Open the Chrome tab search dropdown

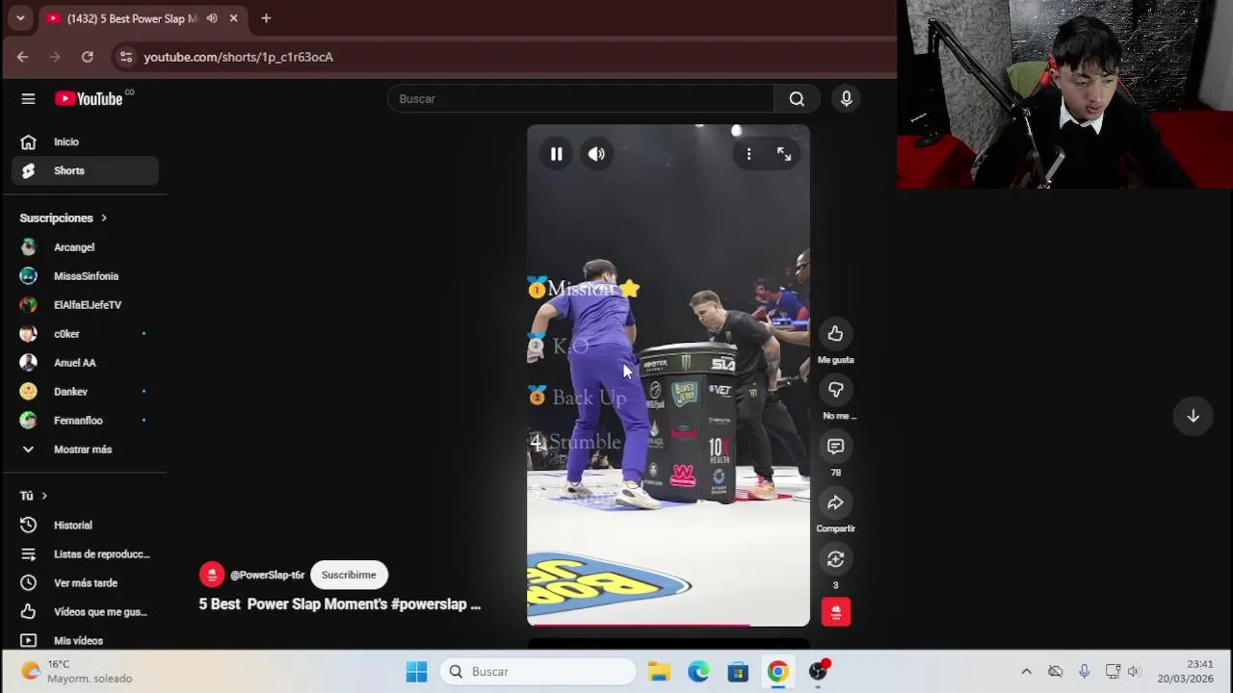(20, 18)
